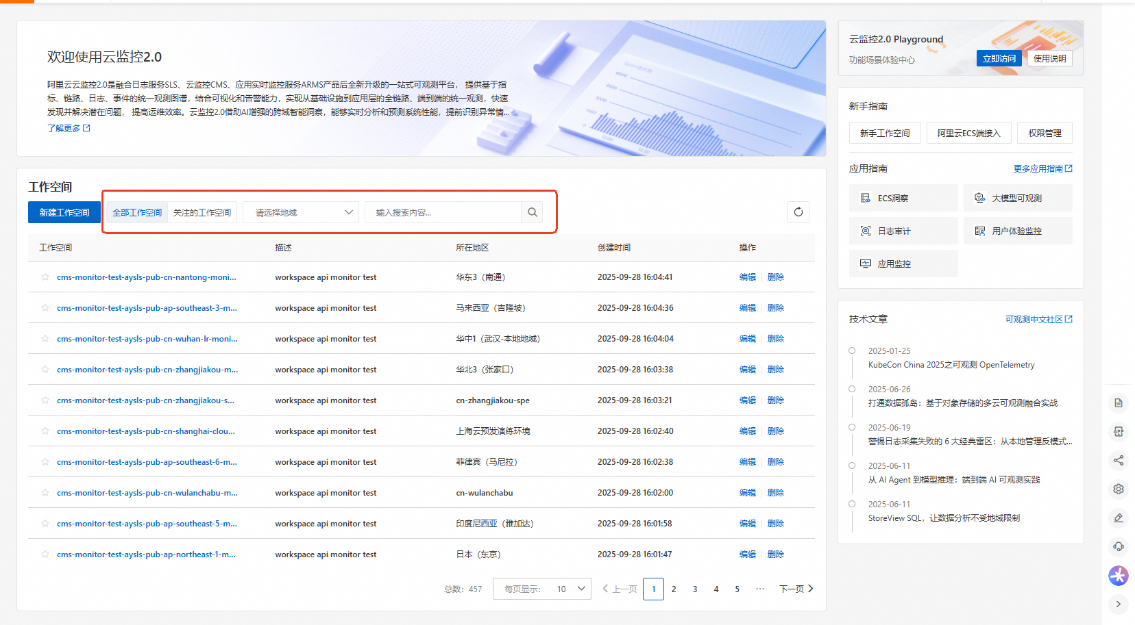The height and width of the screenshot is (625, 1135).
Task: Open workspace cms-monitor-test-aysls-pub-cn-nantong
Action: (x=147, y=277)
